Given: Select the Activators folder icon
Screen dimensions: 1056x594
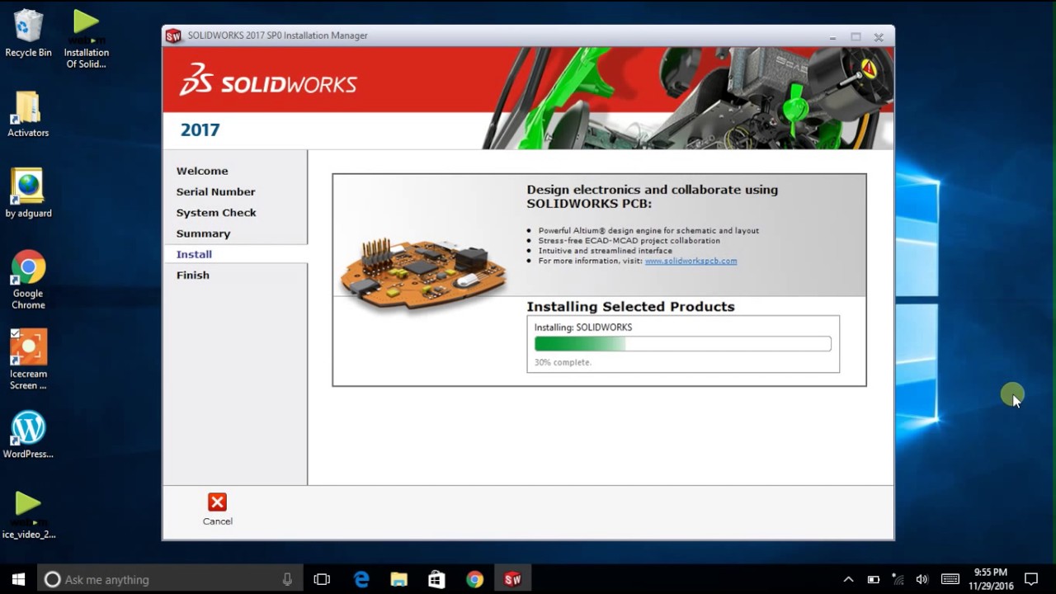Looking at the screenshot, I should click(28, 114).
